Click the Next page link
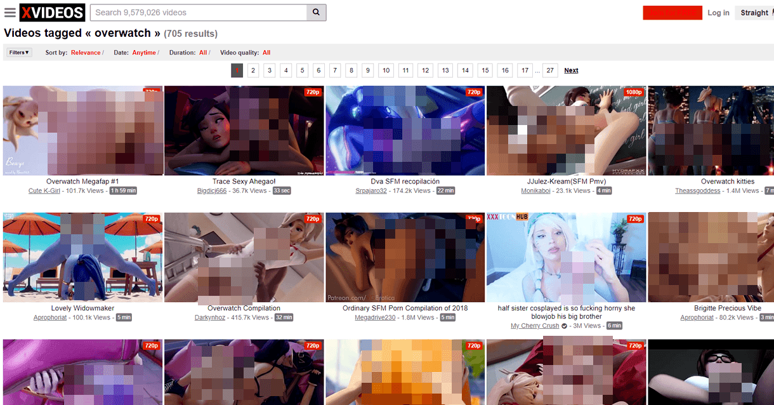The image size is (774, 405). [x=571, y=70]
